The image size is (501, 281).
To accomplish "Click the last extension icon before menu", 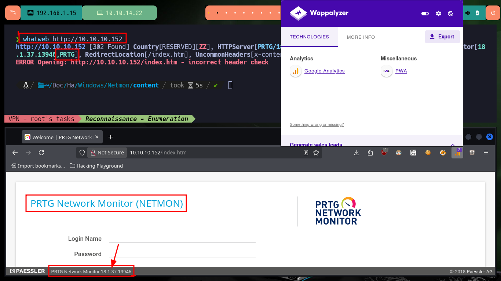I will [x=472, y=153].
